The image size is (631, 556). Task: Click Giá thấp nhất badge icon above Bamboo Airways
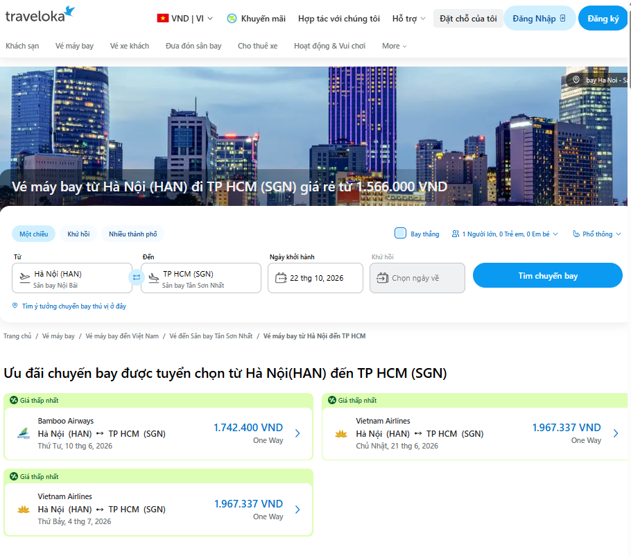point(14,400)
